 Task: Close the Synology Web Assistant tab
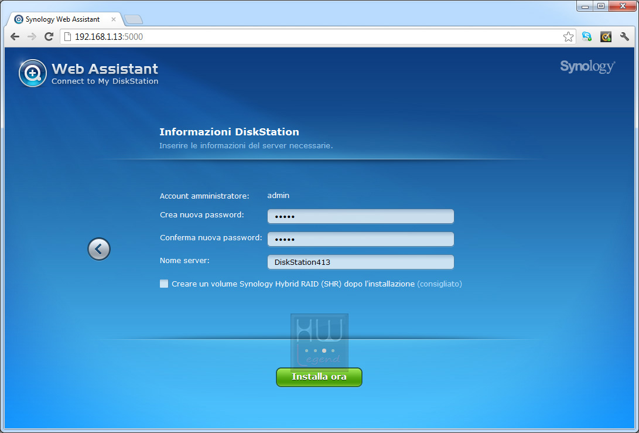coord(113,19)
